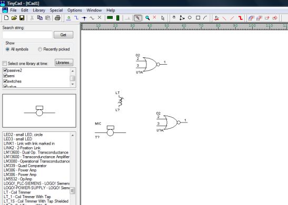Image resolution: width=288 pixels, height=205 pixels.
Task: Open the Special menu
Action: [x=56, y=11]
